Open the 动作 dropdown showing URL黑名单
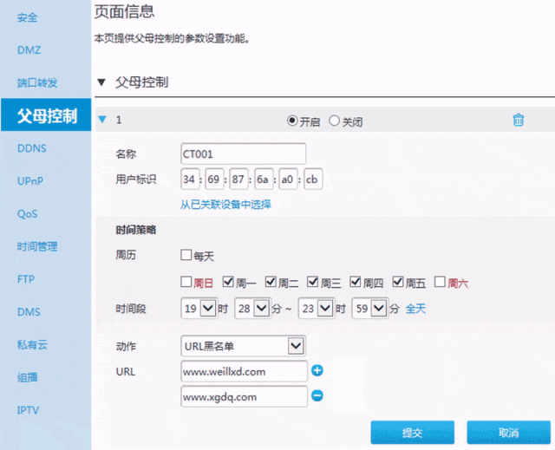The image size is (555, 450). coord(243,346)
